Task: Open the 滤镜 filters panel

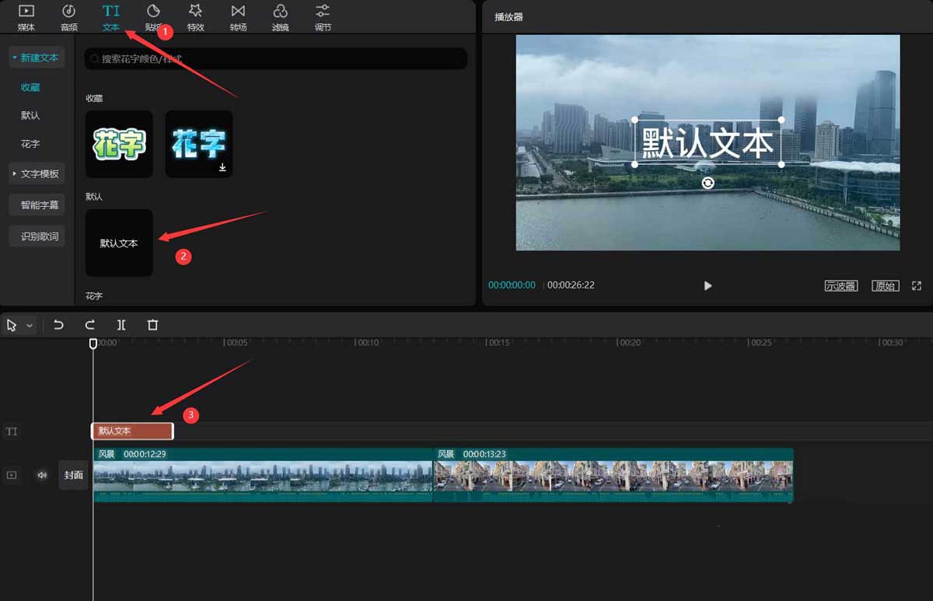Action: pyautogui.click(x=280, y=17)
